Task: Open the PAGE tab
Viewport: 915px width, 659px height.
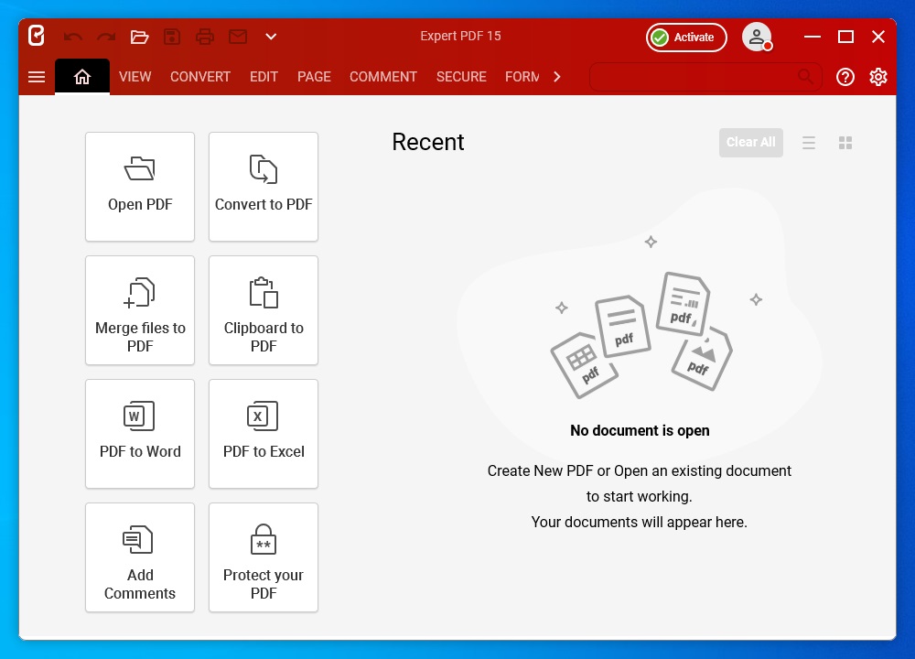Action: 314,77
